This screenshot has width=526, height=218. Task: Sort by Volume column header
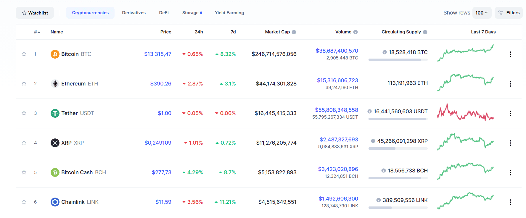tap(343, 32)
